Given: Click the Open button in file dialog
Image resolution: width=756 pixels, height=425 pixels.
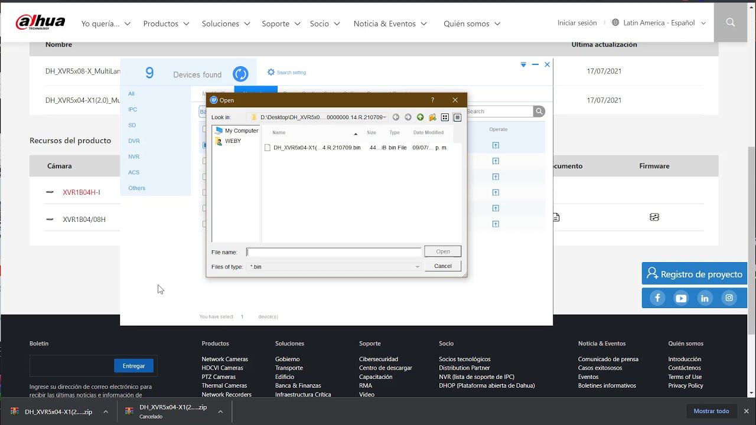Looking at the screenshot, I should [443, 251].
